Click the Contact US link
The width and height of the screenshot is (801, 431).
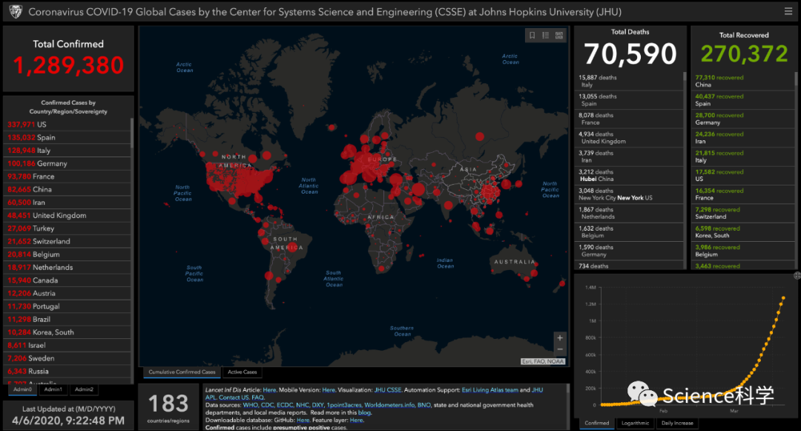(234, 398)
